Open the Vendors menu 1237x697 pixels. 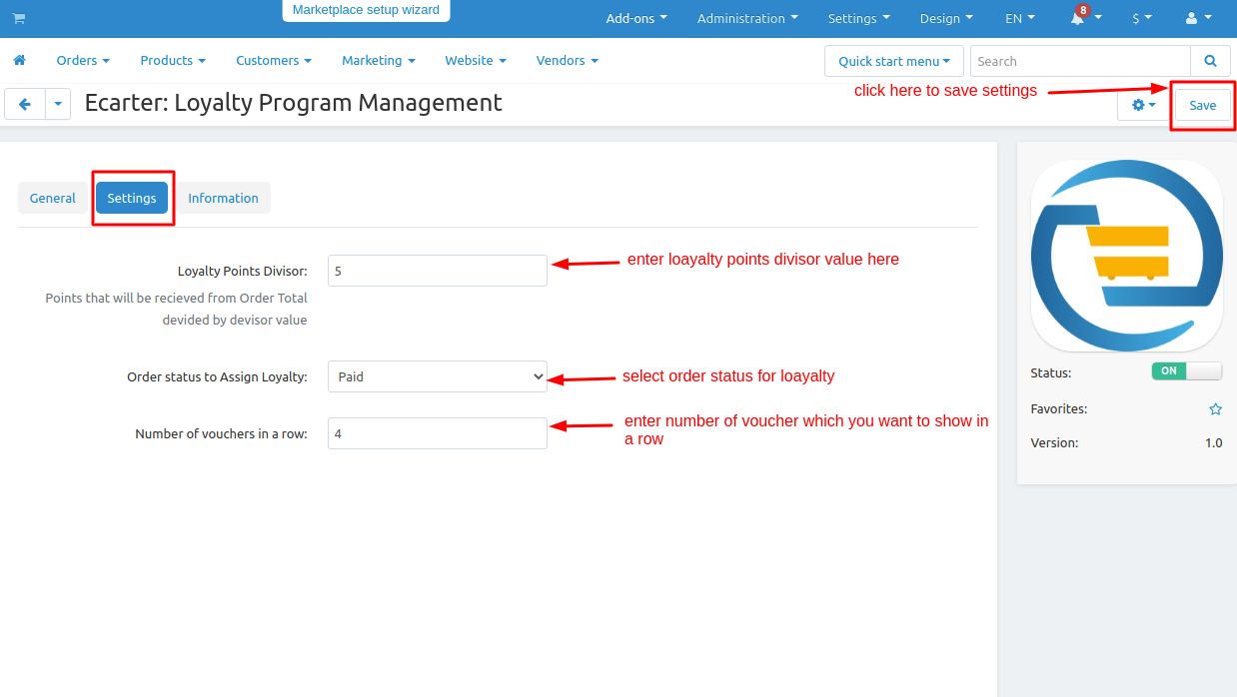click(568, 60)
